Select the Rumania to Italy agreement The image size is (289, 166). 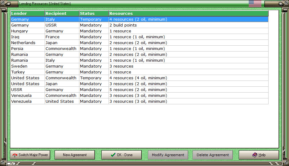tap(139, 60)
